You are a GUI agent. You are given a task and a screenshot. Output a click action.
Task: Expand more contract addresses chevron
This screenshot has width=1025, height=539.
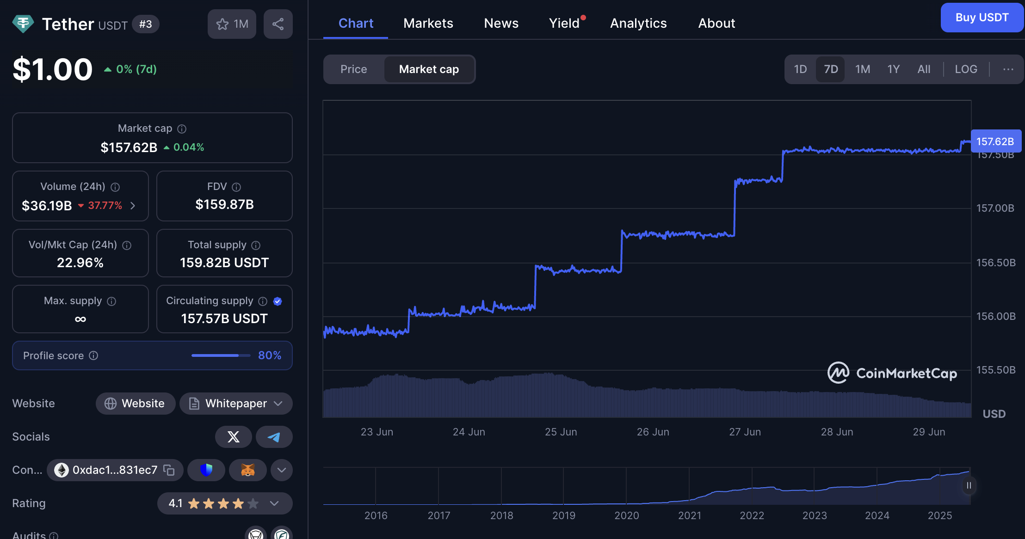[281, 470]
